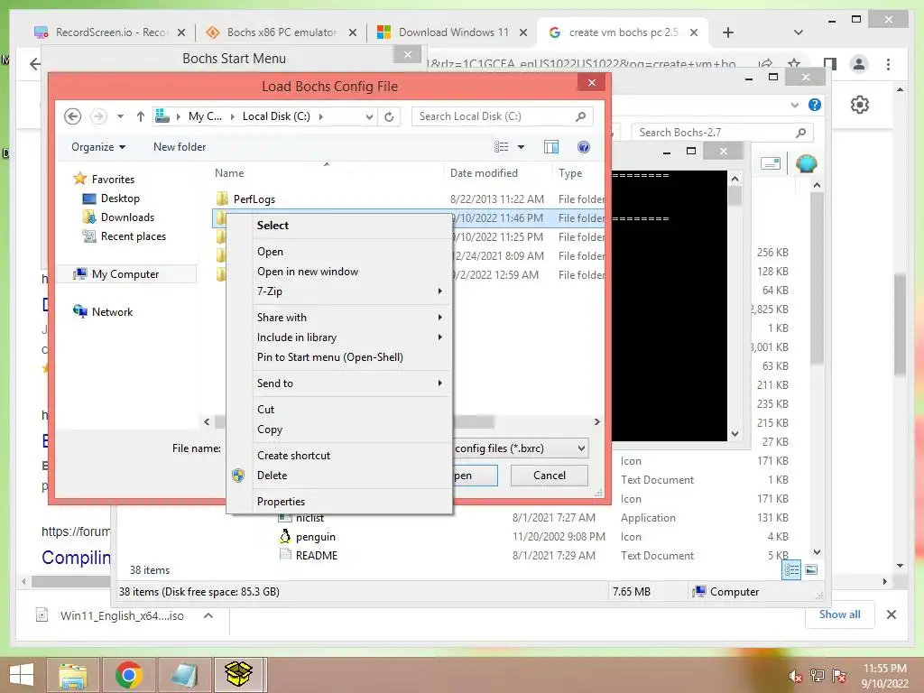Click Local Disk (C:) in address breadcrumb
The image size is (924, 693).
276,116
